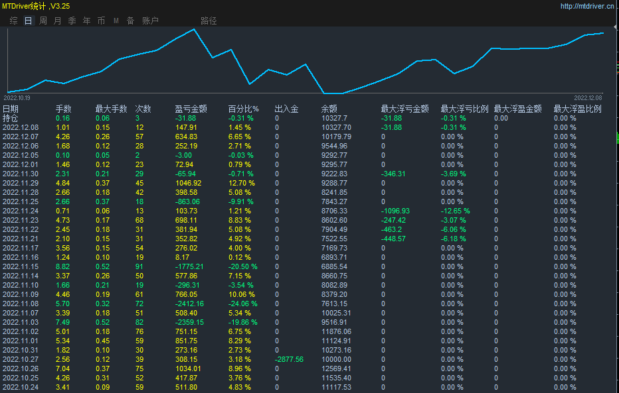Click the -1775.21 loss amount cell
This screenshot has width=619, height=393.
[x=189, y=266]
